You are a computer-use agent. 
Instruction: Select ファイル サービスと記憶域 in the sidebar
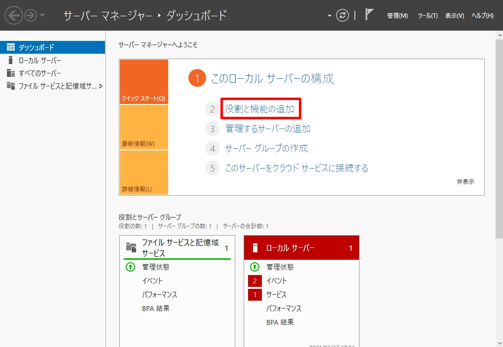(52, 86)
